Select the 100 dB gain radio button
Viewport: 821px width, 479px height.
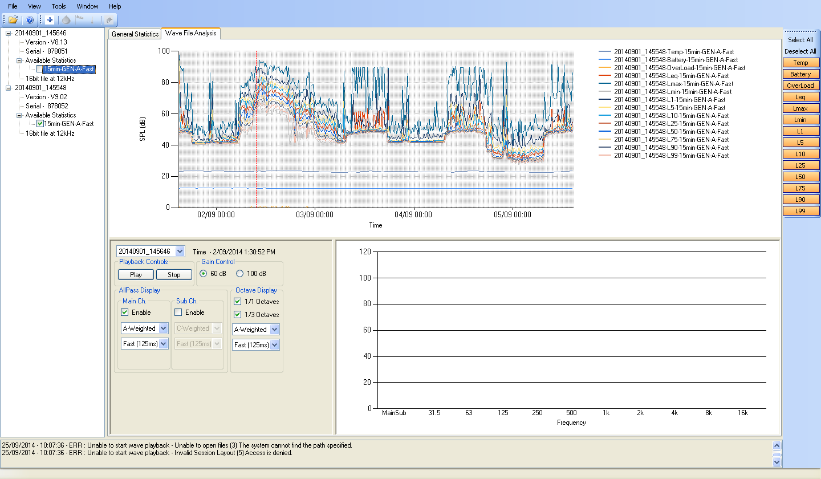240,274
